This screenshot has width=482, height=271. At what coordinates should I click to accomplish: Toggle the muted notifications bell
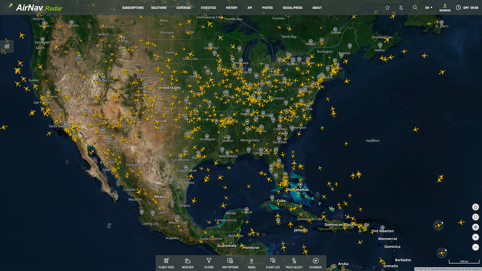(x=401, y=8)
